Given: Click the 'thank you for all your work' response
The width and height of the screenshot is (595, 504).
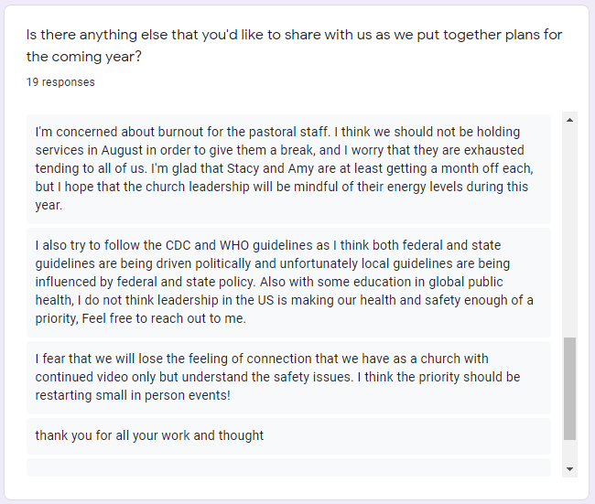Looking at the screenshot, I should [x=288, y=435].
